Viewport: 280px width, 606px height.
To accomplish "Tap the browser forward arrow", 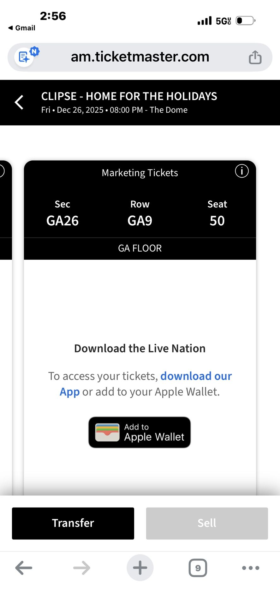I will click(81, 567).
